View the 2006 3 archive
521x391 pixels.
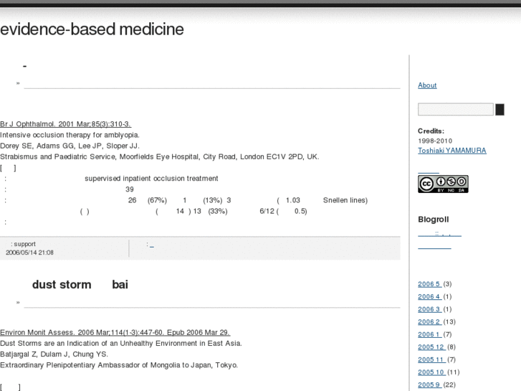(x=430, y=309)
